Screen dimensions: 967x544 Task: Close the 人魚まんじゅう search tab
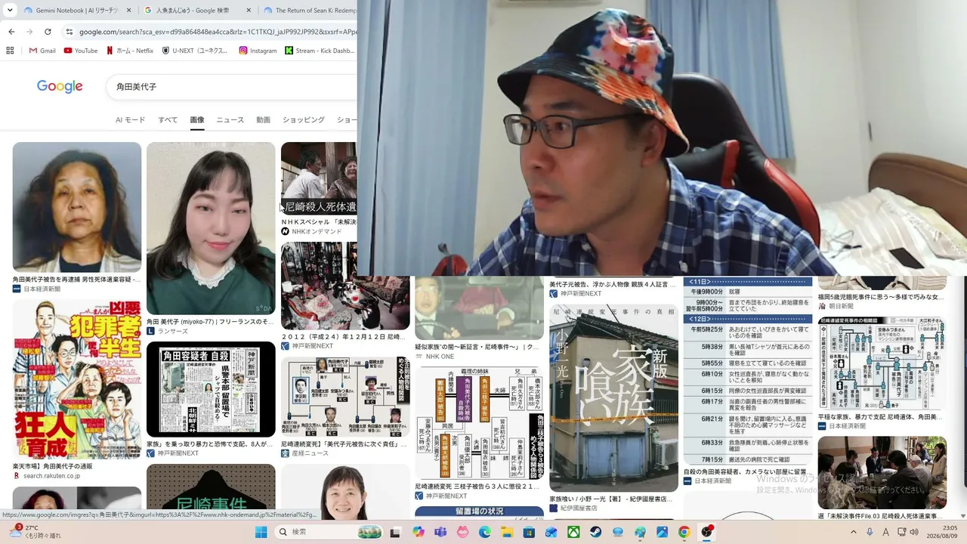pos(247,11)
